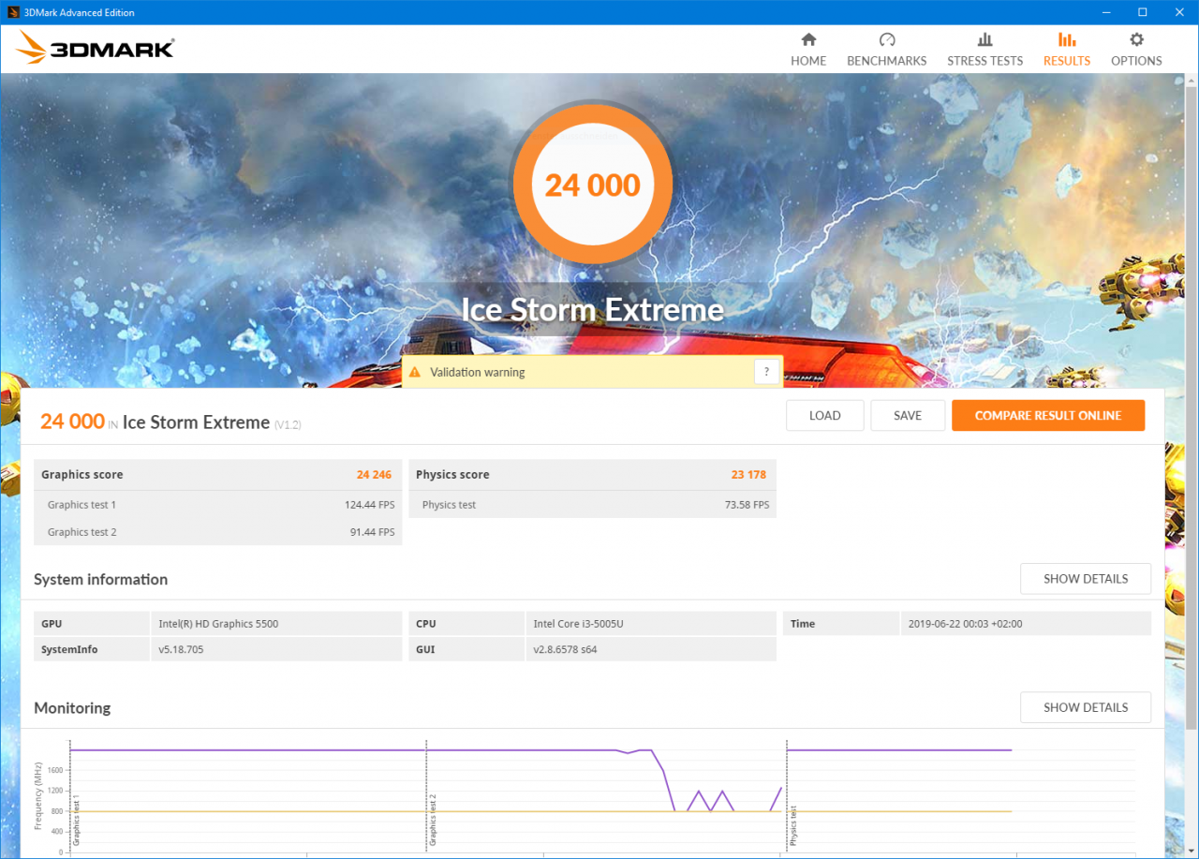Select the RESULTS tab label

tap(1067, 61)
